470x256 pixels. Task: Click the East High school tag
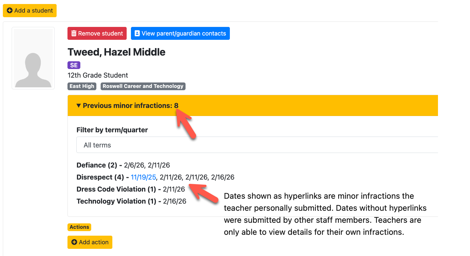point(82,86)
